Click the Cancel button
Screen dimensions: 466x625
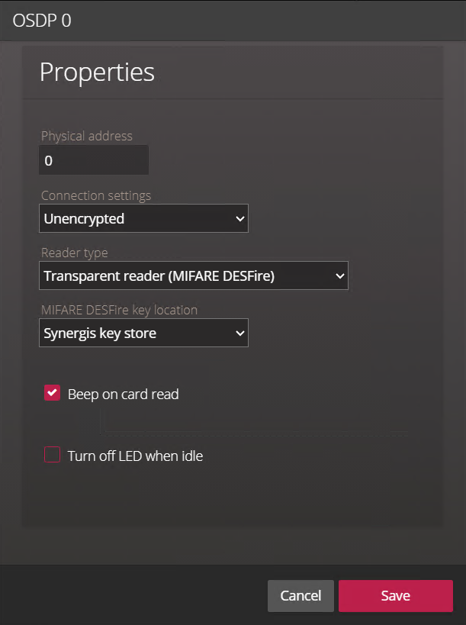pos(300,596)
